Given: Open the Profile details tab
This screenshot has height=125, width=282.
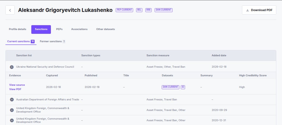Looking at the screenshot, I should (17, 29).
